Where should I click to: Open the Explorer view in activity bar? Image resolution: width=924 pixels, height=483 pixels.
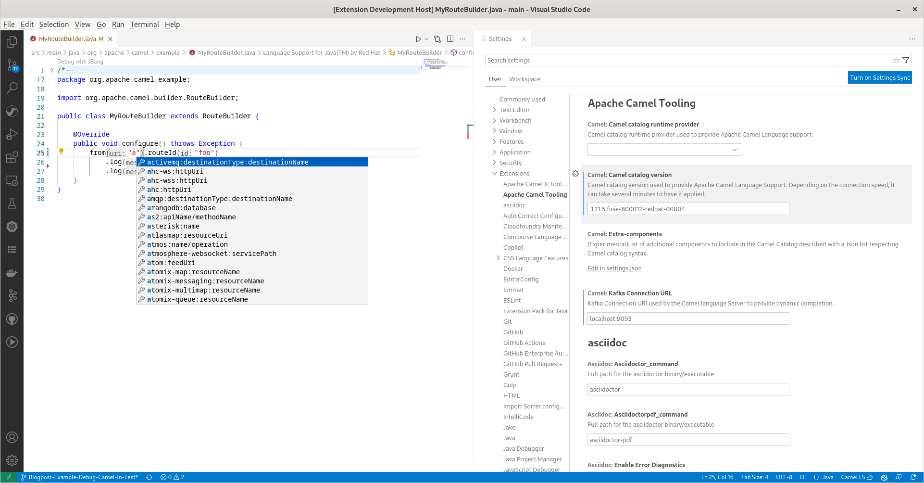12,42
